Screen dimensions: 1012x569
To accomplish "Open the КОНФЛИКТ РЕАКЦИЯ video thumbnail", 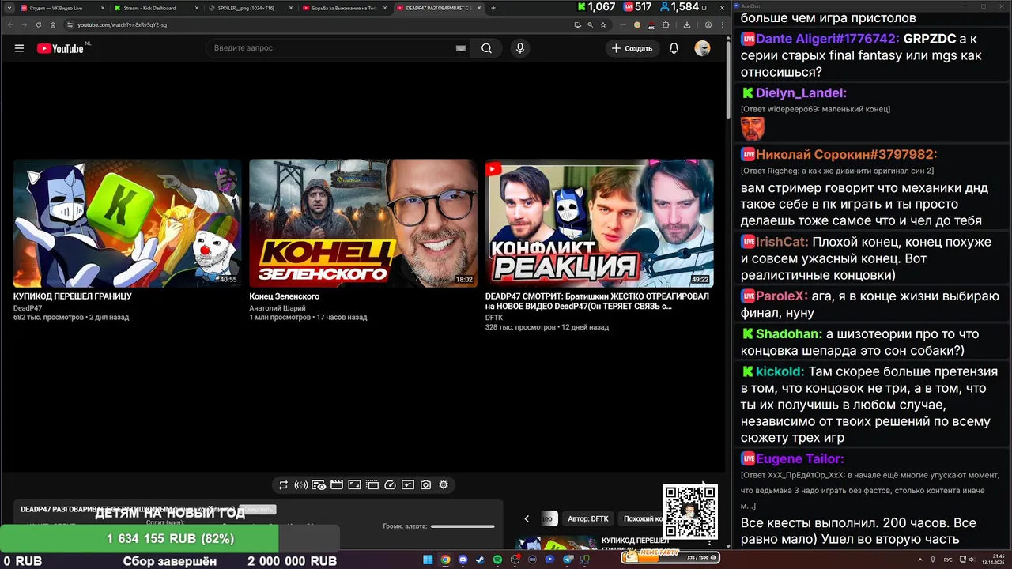I will coord(599,223).
